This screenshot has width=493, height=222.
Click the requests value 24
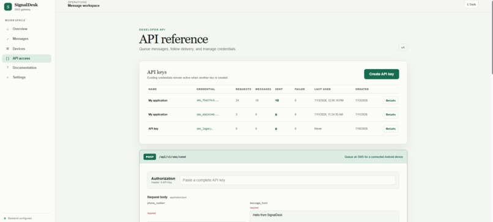pyautogui.click(x=237, y=101)
